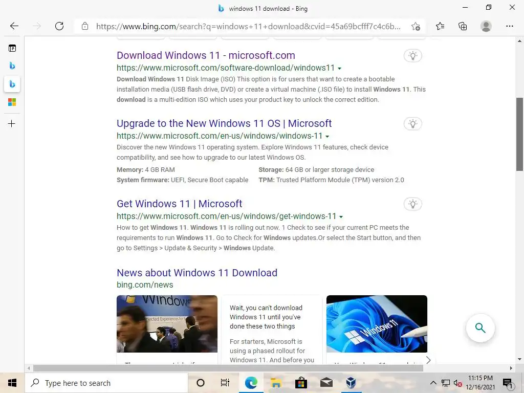
Task: Reload the Bing search page
Action: [x=59, y=26]
